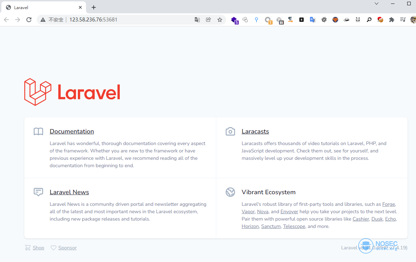Follow the Forge link

pos(389,204)
